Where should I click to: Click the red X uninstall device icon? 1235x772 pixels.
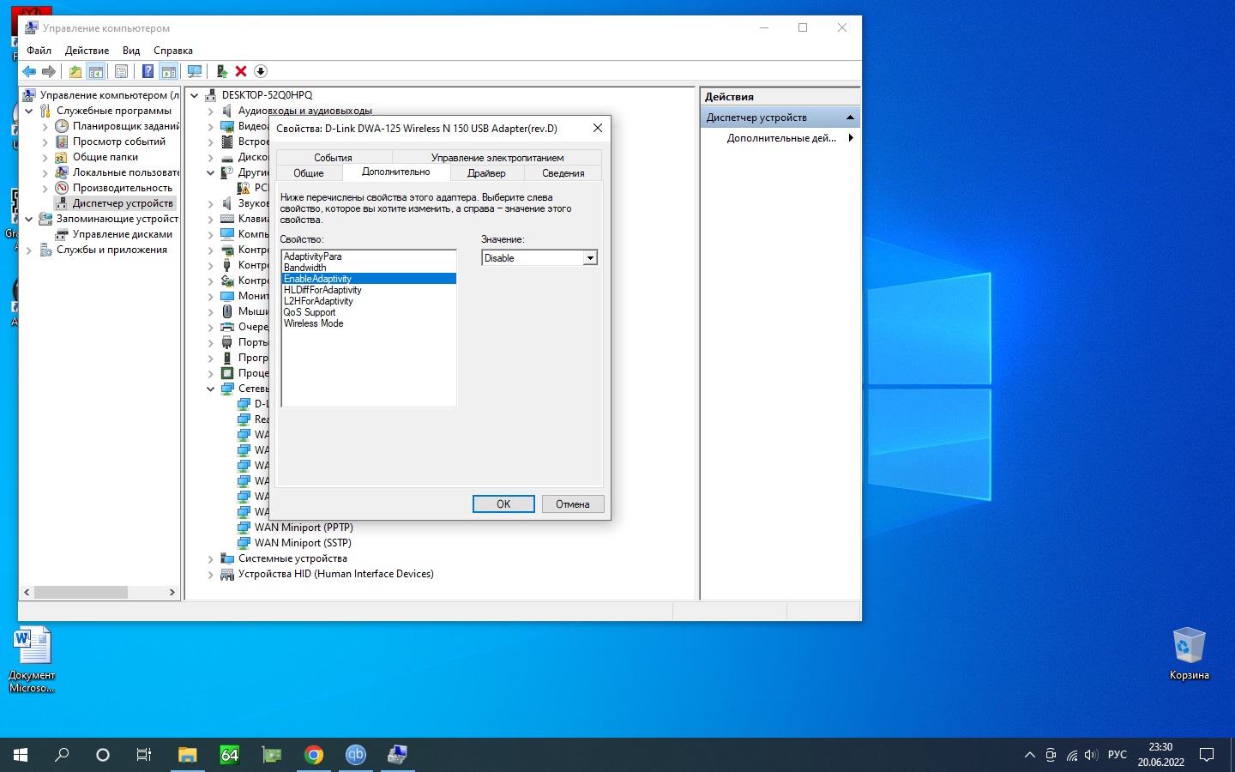click(x=241, y=71)
